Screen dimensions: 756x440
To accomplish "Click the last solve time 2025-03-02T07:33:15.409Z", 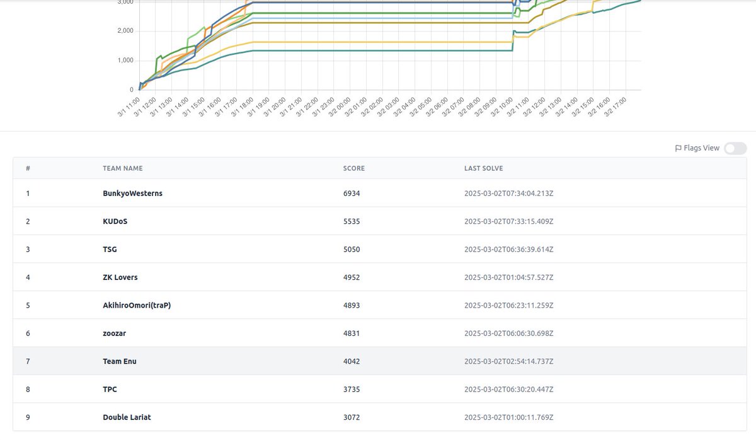I will point(508,221).
